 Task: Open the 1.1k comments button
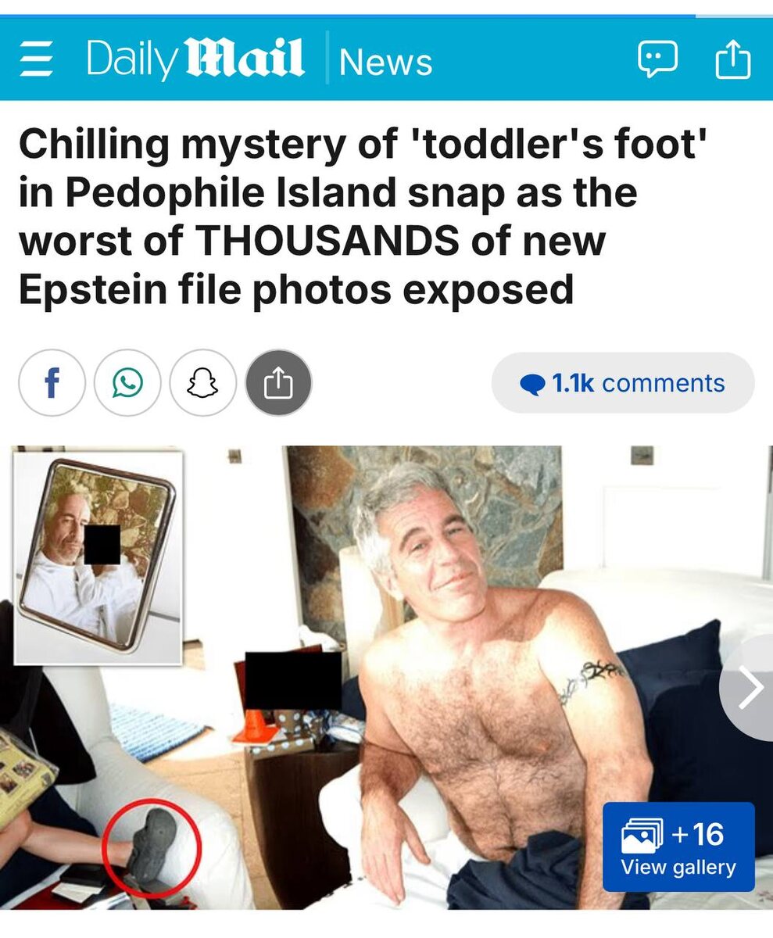(x=623, y=383)
